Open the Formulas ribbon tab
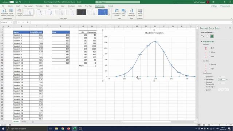The width and height of the screenshot is (233, 131). 39,6
